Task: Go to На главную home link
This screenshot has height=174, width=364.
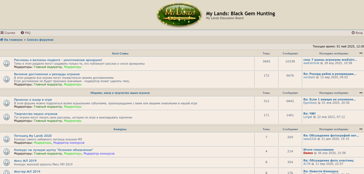Action: 11,40
